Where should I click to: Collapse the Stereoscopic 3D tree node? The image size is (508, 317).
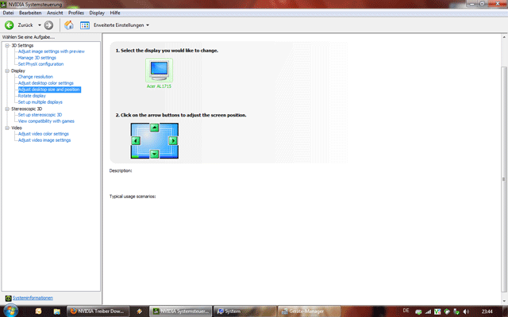[7, 109]
